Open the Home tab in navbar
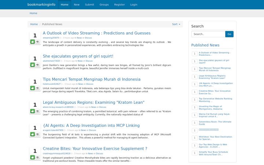264x165 pixels. click(65, 4)
